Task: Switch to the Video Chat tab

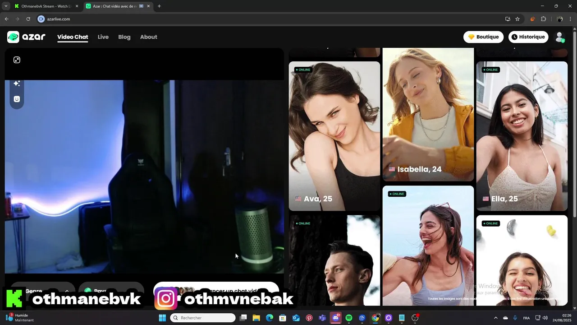Action: pyautogui.click(x=73, y=37)
